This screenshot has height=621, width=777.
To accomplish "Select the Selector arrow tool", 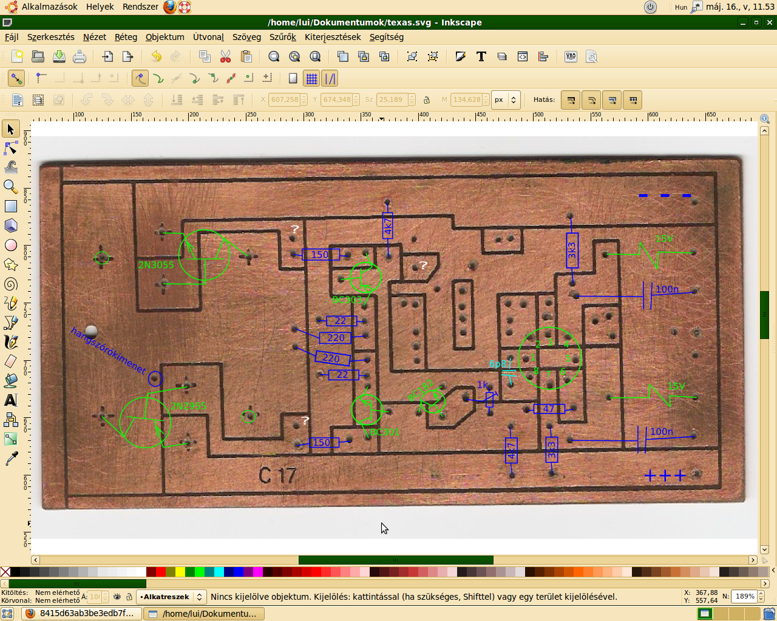I will pos(10,129).
